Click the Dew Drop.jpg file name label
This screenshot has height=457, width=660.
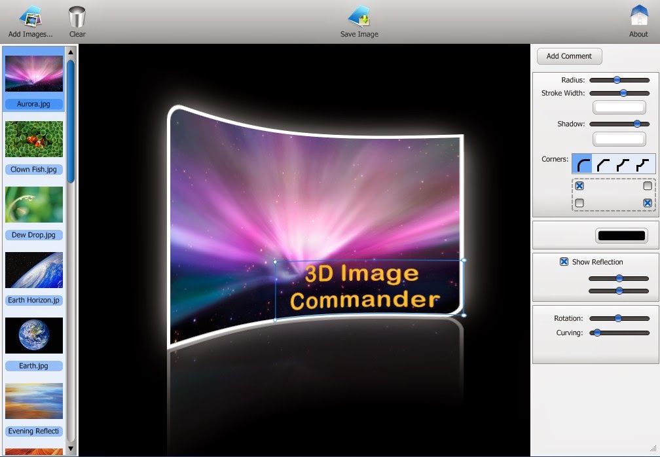coord(33,235)
